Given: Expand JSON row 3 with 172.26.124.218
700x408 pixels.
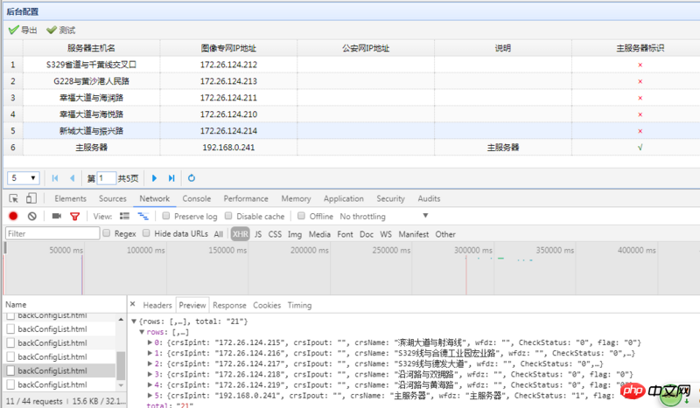Looking at the screenshot, I should tap(150, 374).
